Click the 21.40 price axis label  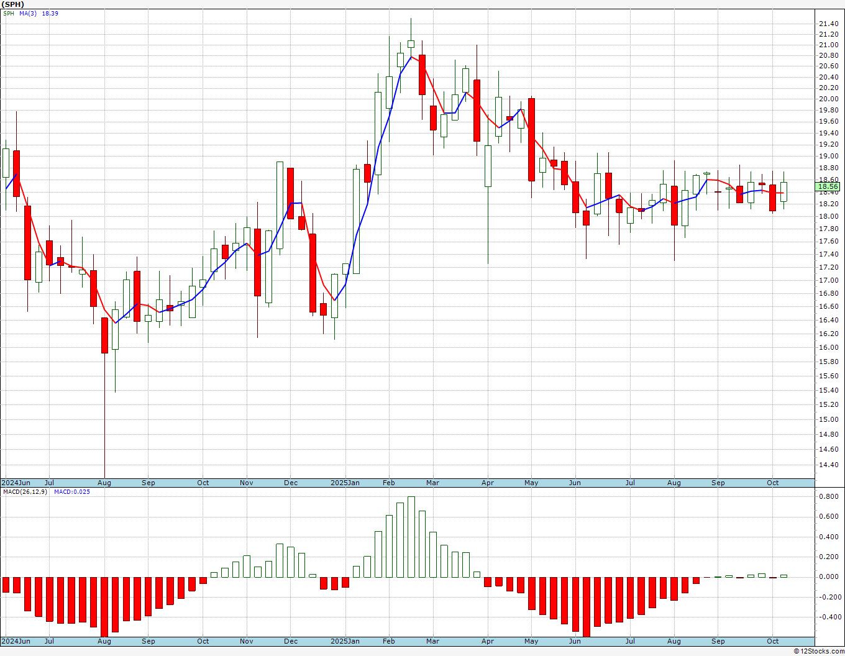point(828,24)
